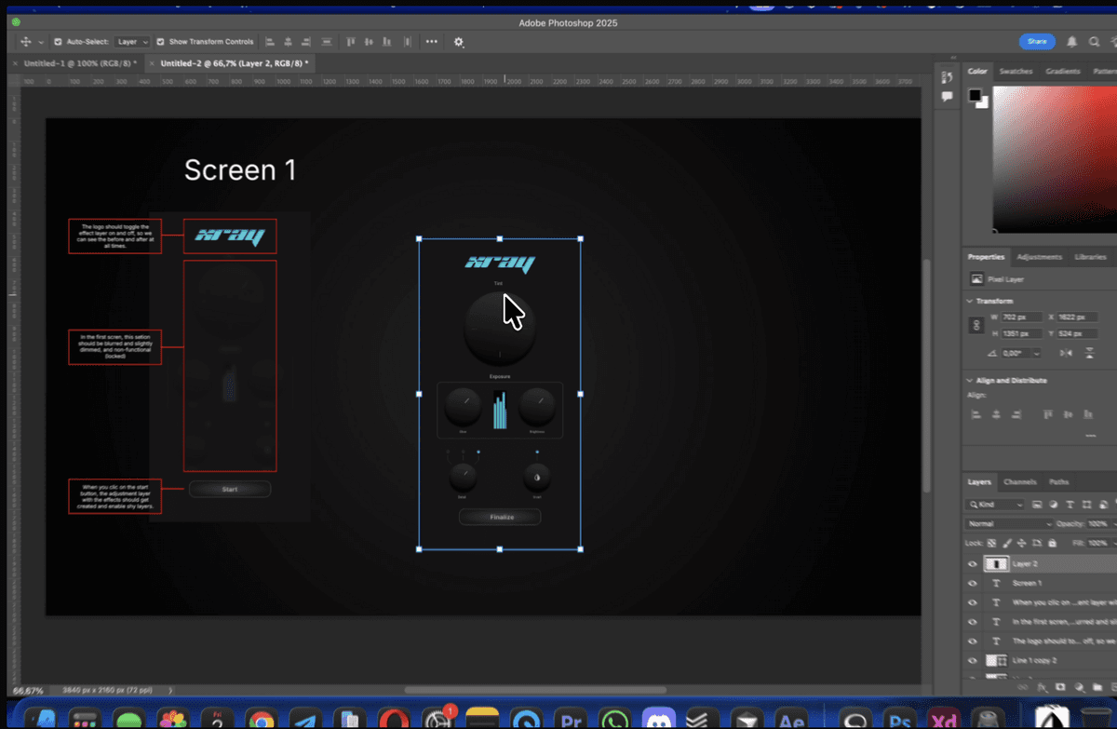Screen dimensions: 1117x729
Task: Open the options bar settings gear icon
Action: point(458,42)
